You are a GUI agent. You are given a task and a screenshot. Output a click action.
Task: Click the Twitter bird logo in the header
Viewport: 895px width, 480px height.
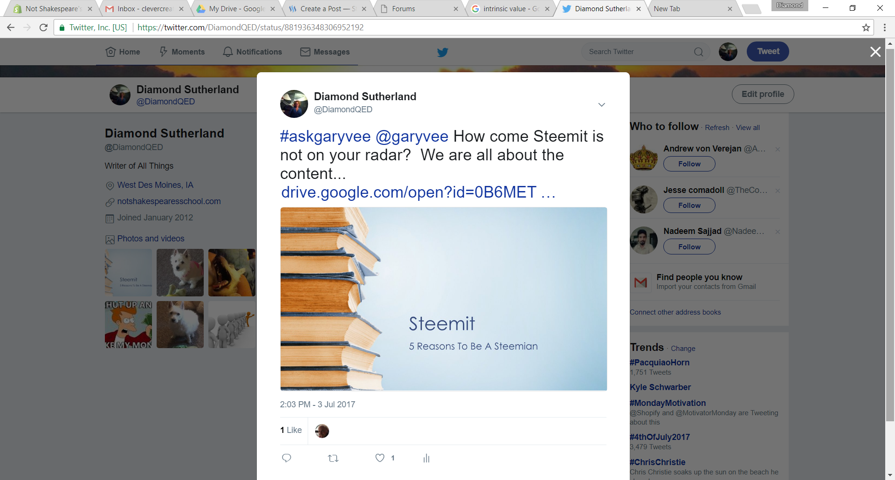[x=442, y=52]
